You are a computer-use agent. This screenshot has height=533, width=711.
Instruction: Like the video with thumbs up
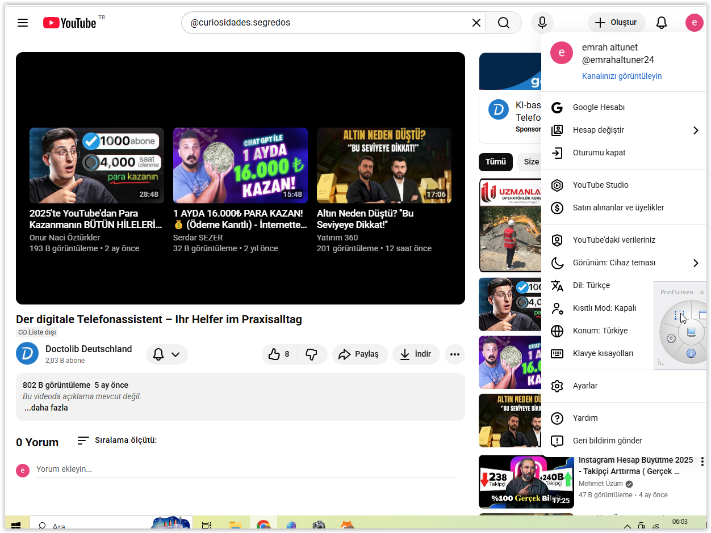tap(279, 354)
